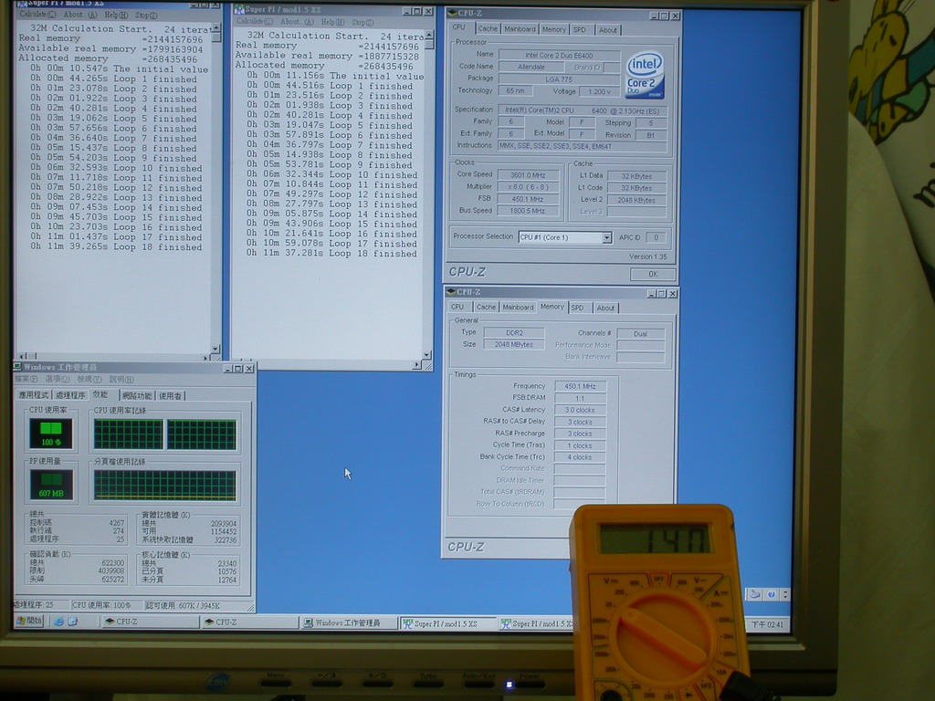Image resolution: width=935 pixels, height=701 pixels.
Task: Select the 網路功能 tab in Task Manager
Action: pyautogui.click(x=137, y=396)
